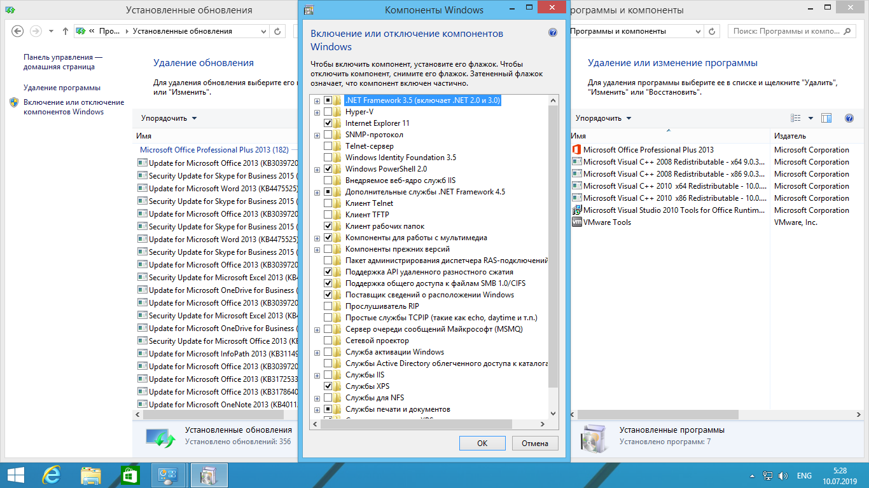Click the VMware Tools program icon
The width and height of the screenshot is (869, 488).
[x=577, y=222]
